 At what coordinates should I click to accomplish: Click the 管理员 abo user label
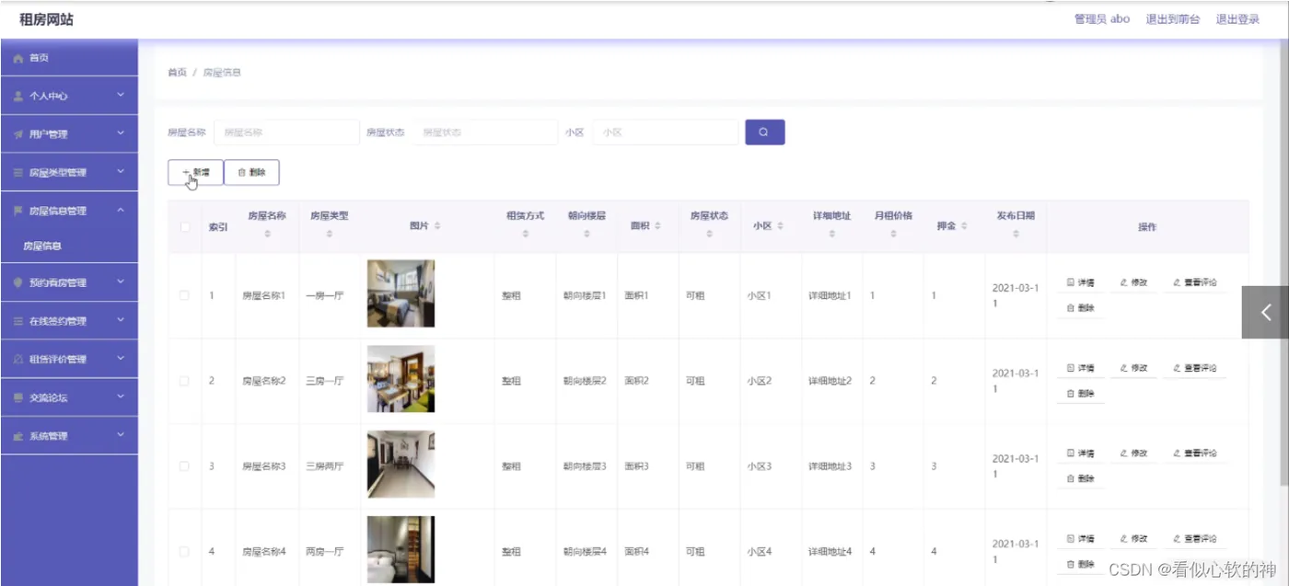point(1102,19)
